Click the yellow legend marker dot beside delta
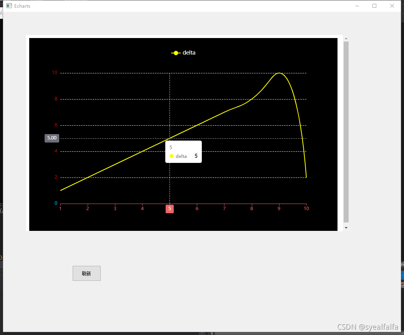 click(x=176, y=53)
